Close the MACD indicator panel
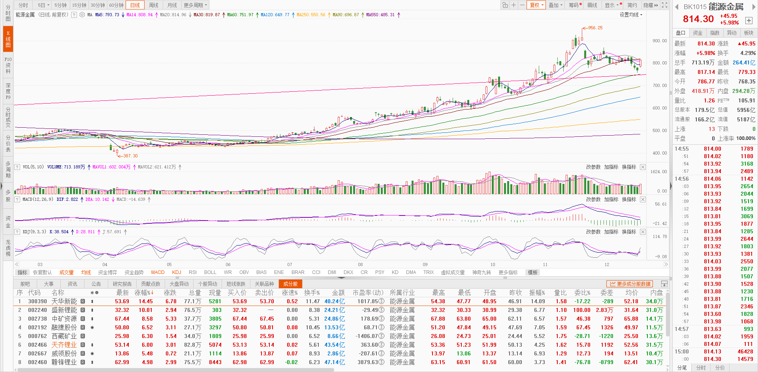Image resolution: width=758 pixels, height=372 pixels. point(643,200)
